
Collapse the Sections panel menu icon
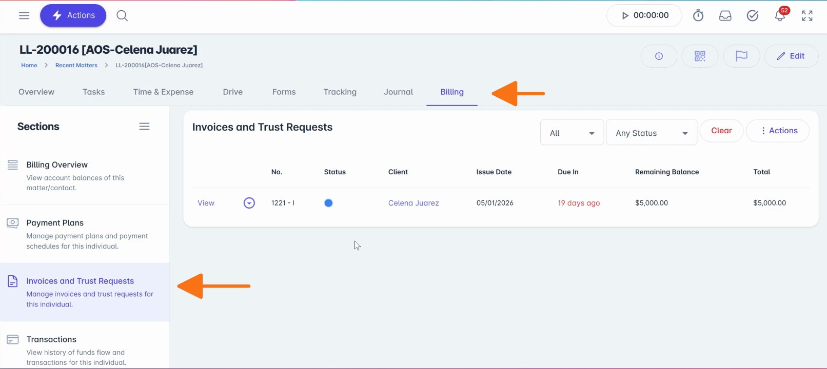(x=145, y=127)
